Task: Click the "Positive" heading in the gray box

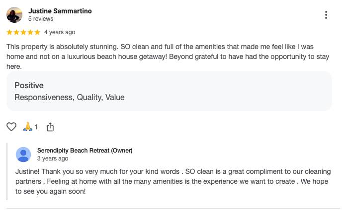Action: pos(29,85)
